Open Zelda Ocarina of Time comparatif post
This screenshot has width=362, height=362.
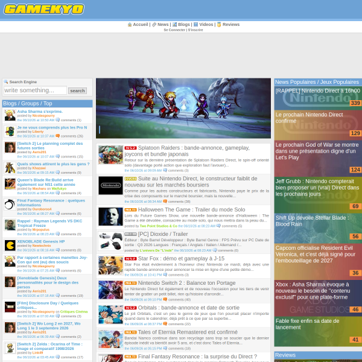49,346
